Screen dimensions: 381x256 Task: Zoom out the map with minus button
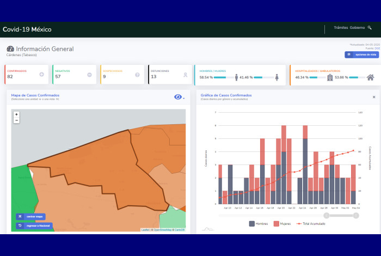point(16,120)
